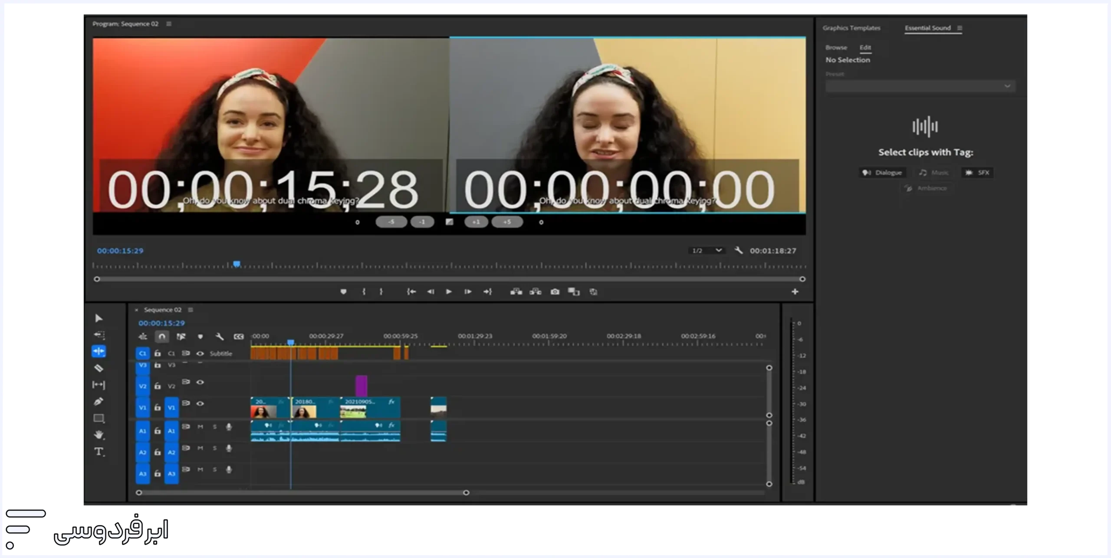Switch to the Graphics Templates tab
1111x558 pixels.
click(x=851, y=28)
